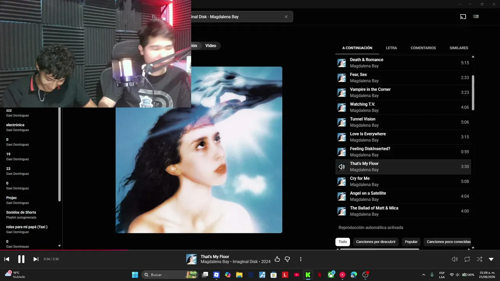
Task: Open Task View from the taskbar
Action: coord(205,275)
